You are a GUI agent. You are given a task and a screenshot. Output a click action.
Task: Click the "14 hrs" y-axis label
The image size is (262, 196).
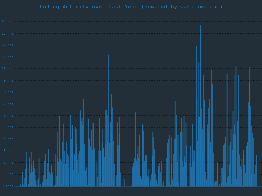click(8, 22)
